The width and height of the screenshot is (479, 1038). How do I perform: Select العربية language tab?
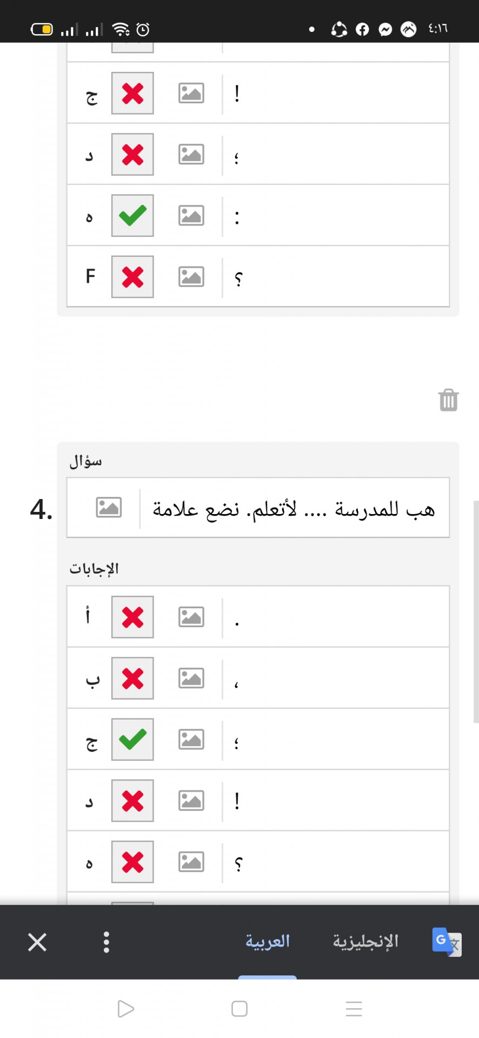tap(268, 941)
